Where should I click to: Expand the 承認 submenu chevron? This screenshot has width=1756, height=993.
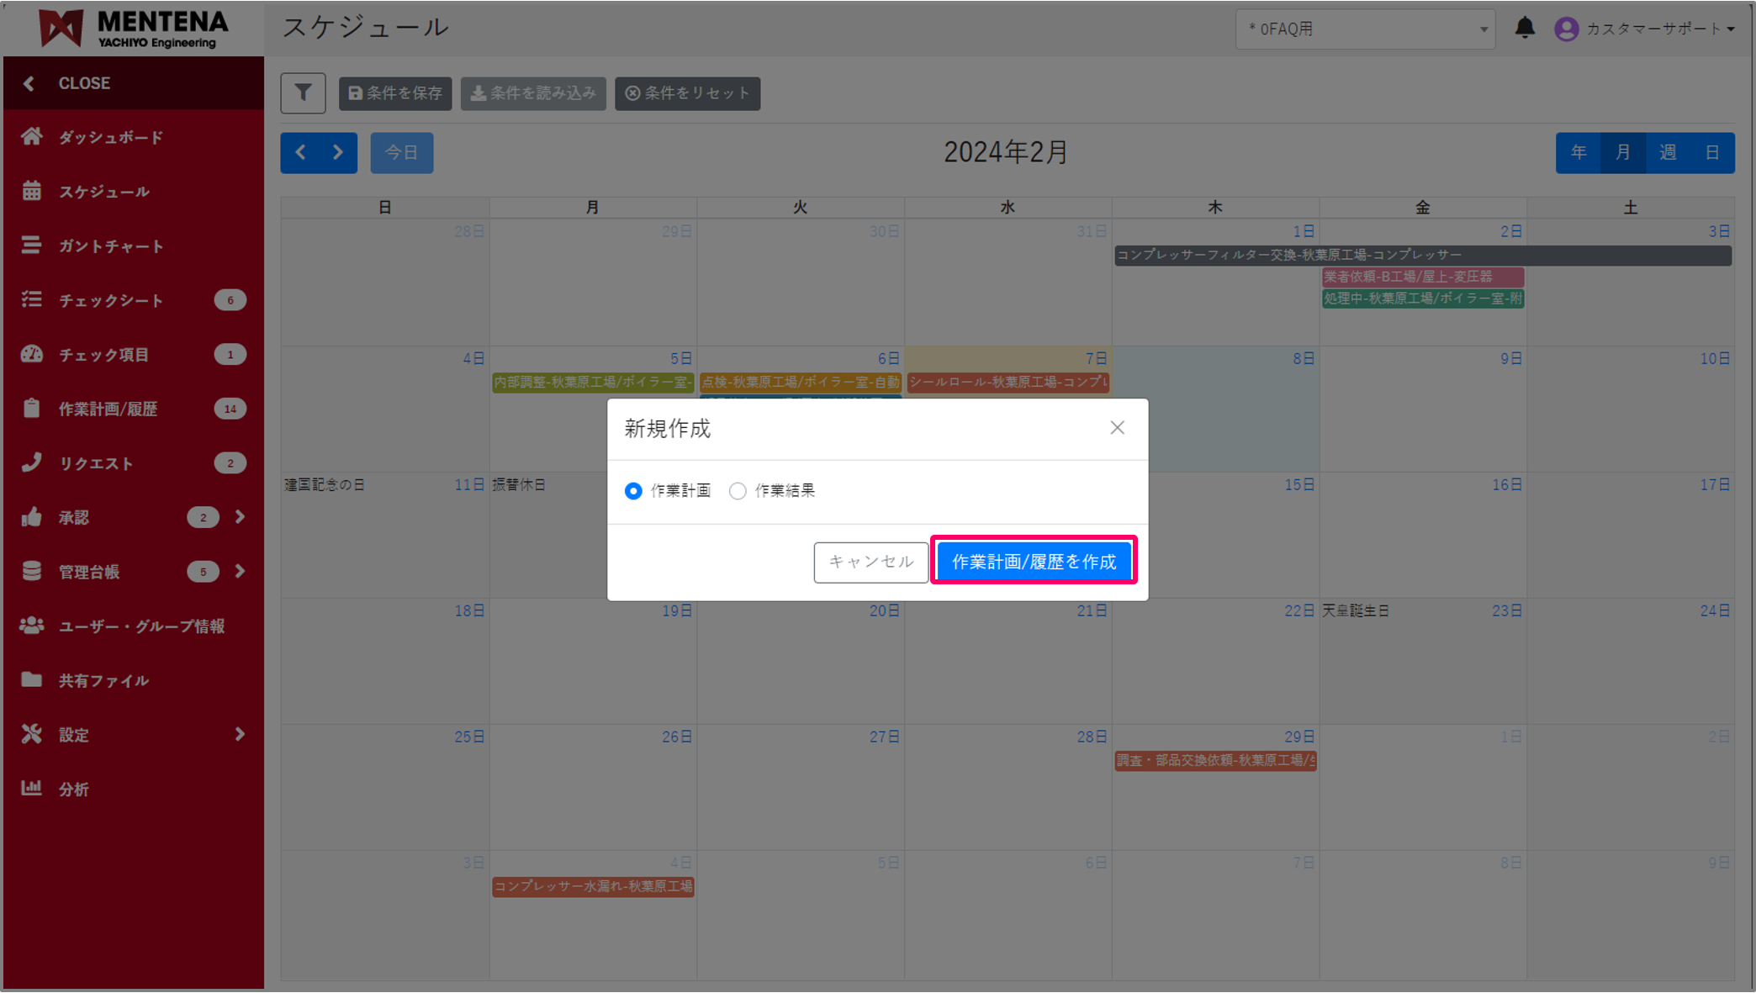[241, 517]
